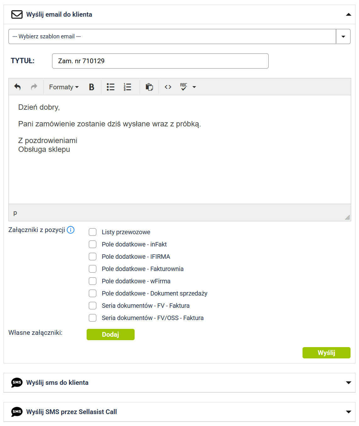The height and width of the screenshot is (426, 359).
Task: Click the paste clipboard icon
Action: pos(149,87)
